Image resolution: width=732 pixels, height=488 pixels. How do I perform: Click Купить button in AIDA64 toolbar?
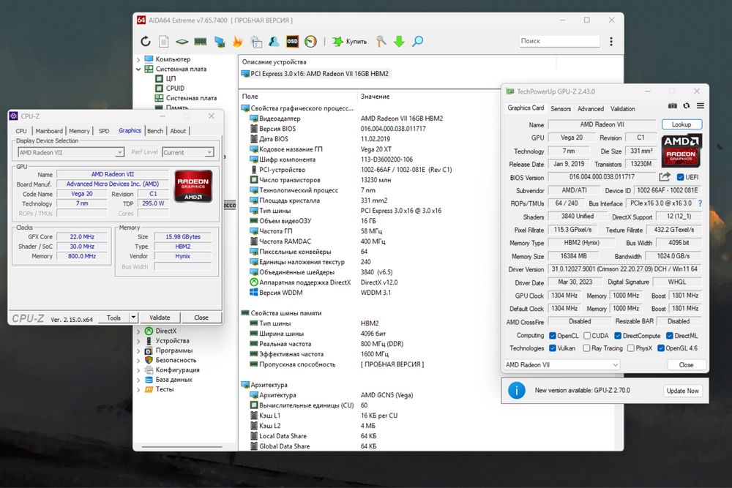point(350,42)
